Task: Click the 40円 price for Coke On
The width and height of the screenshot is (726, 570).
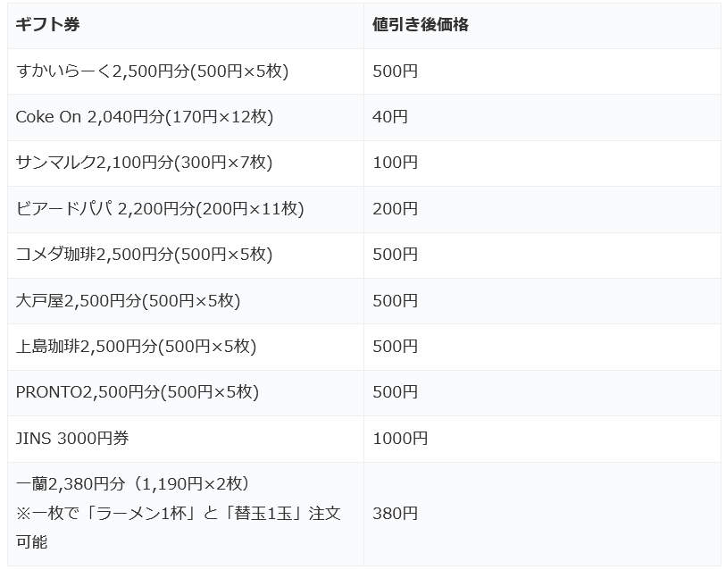Action: (x=390, y=117)
